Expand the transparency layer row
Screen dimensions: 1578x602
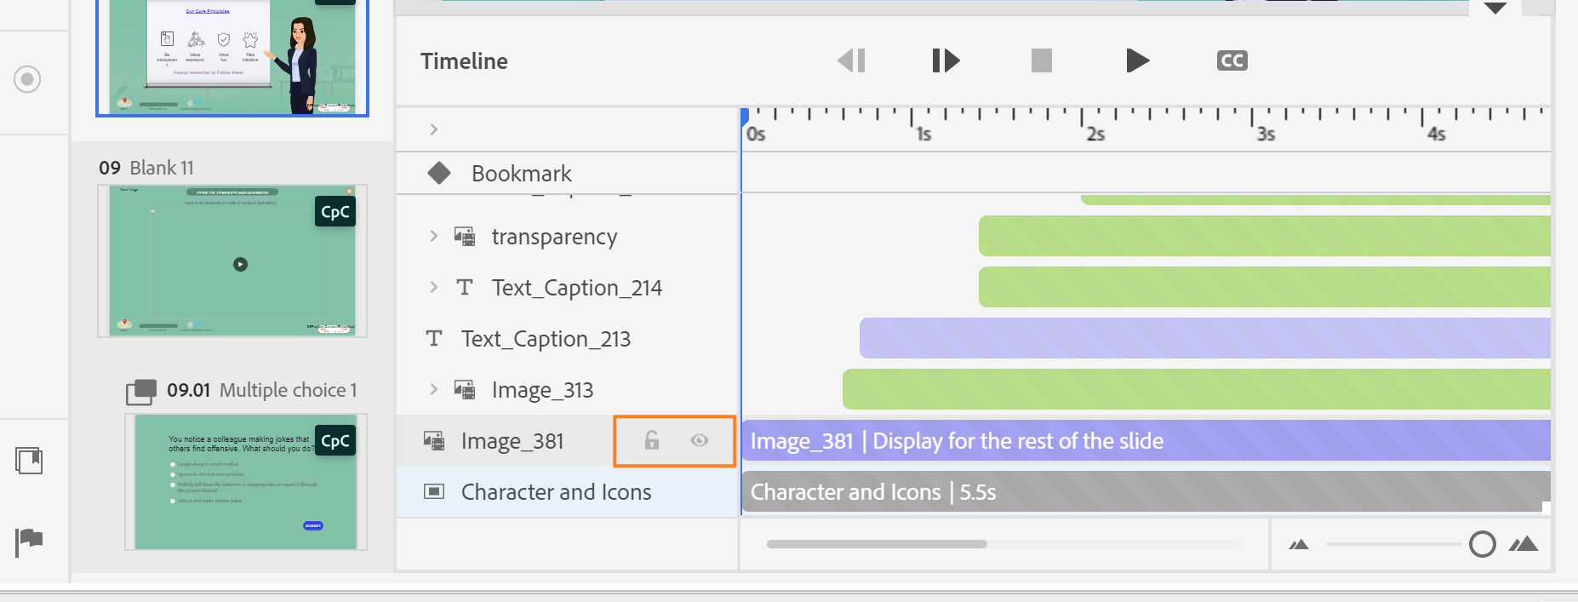(434, 236)
